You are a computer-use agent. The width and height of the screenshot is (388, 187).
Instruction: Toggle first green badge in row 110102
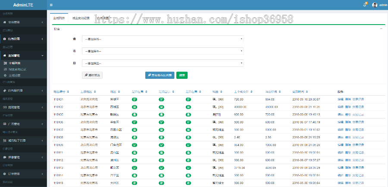tap(135, 106)
